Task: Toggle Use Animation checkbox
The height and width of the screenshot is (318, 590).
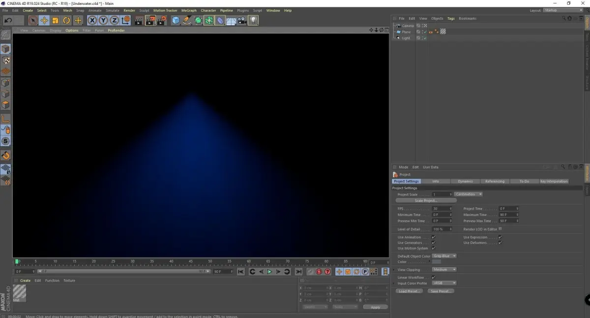Action: coord(433,237)
